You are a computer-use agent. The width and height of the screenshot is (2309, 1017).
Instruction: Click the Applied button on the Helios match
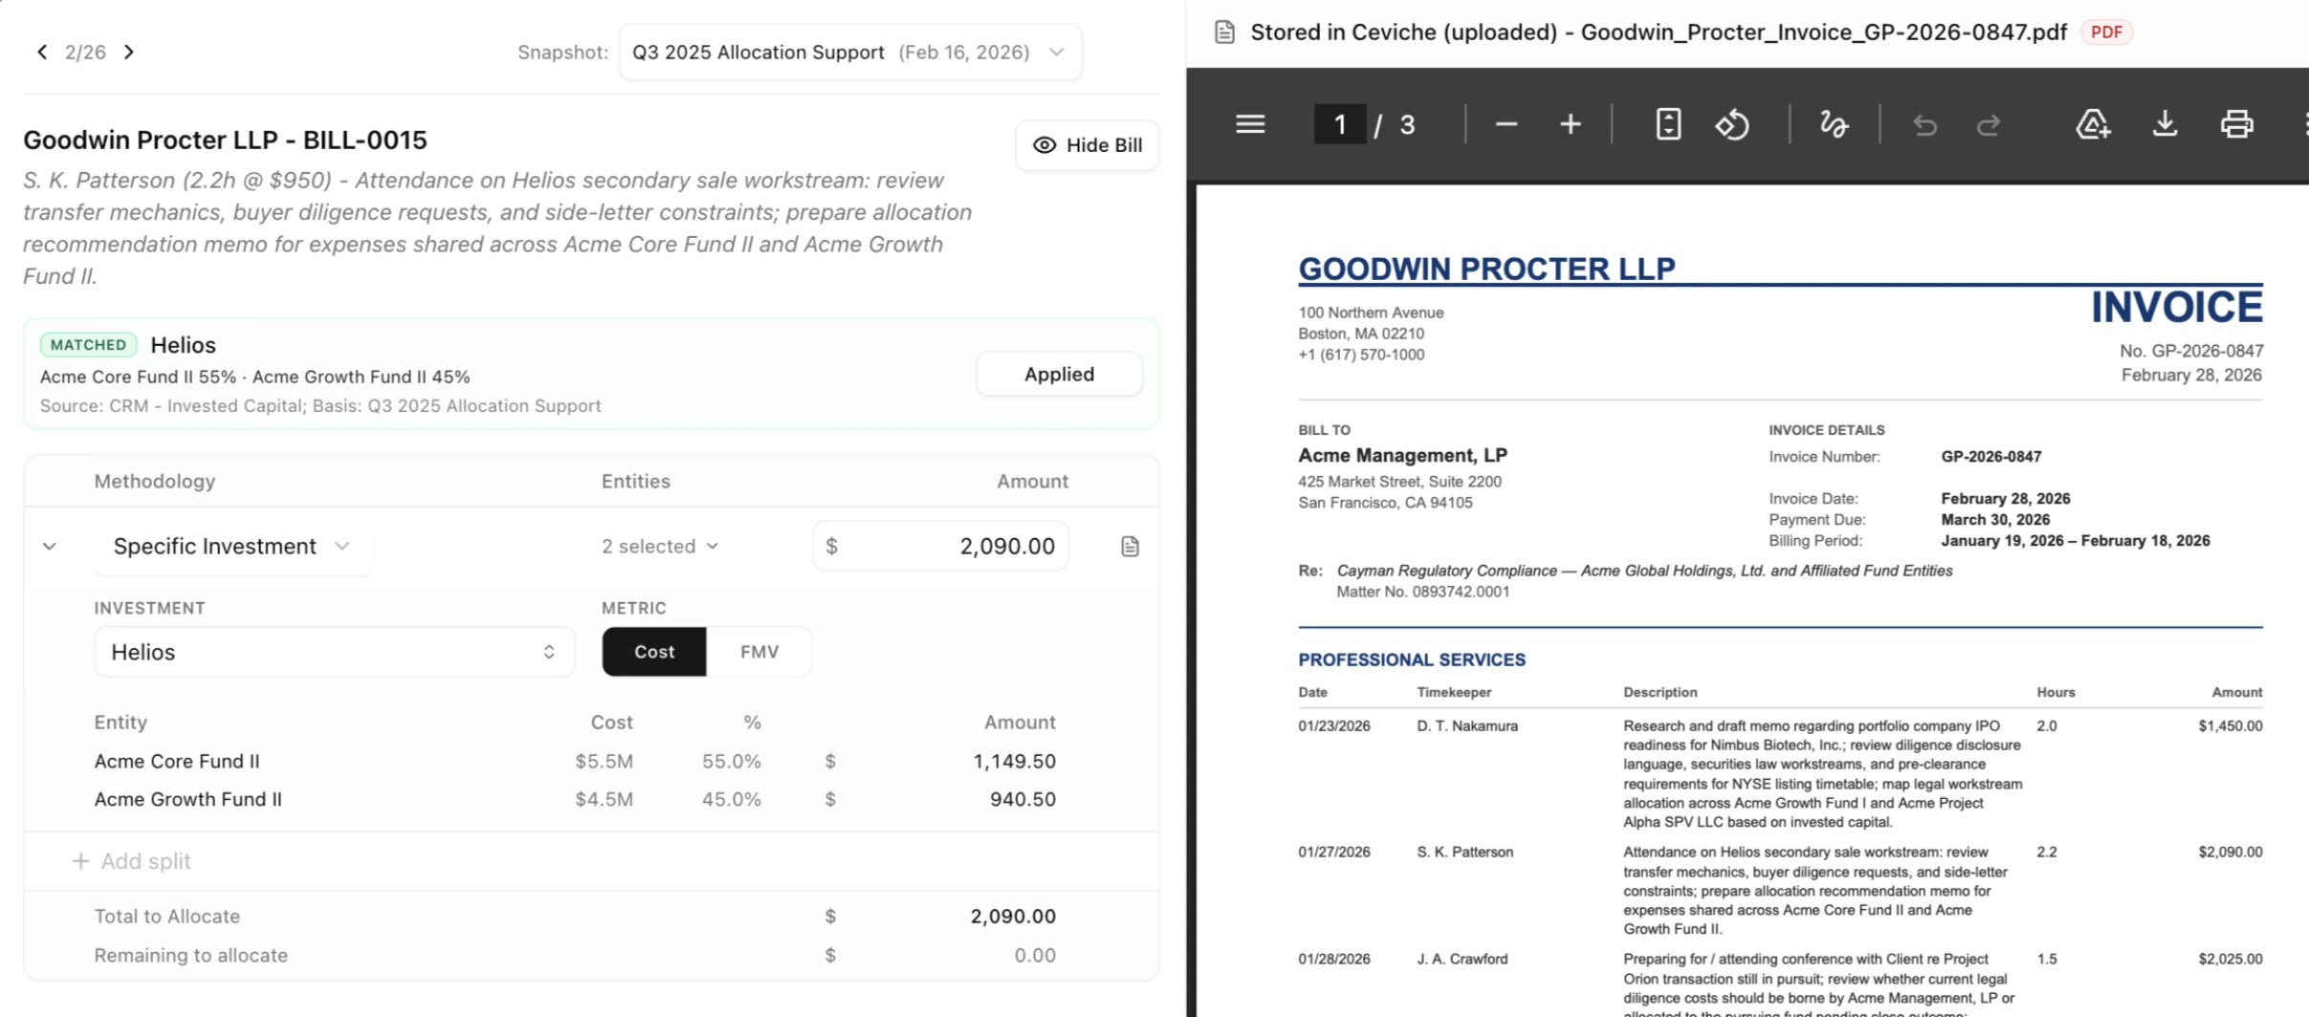1058,374
